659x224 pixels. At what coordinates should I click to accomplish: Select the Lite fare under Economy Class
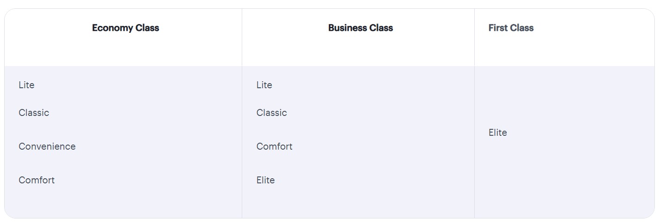point(26,85)
